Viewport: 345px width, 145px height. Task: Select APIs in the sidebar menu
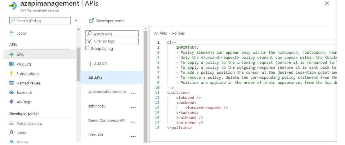click(x=40, y=55)
